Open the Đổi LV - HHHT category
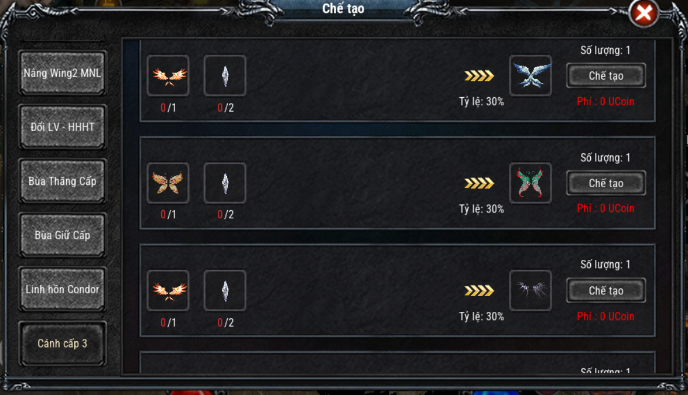Image resolution: width=688 pixels, height=395 pixels. point(62,127)
